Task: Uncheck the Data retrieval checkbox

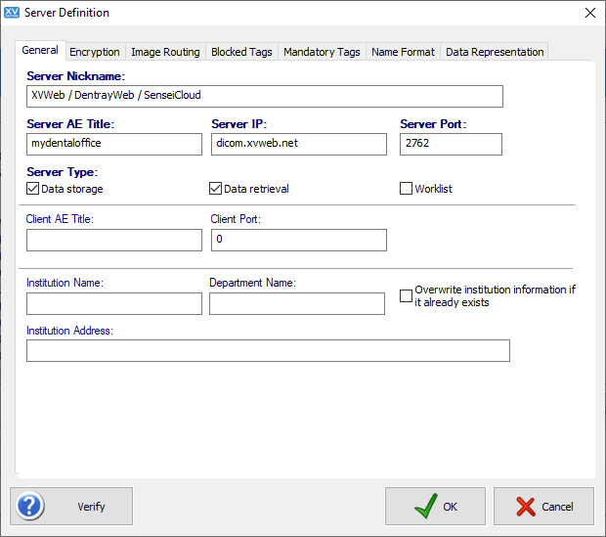Action: (x=215, y=189)
